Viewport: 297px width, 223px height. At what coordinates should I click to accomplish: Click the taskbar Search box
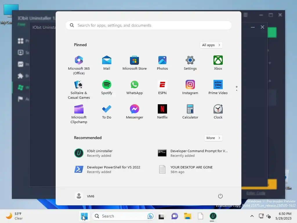tap(123, 216)
